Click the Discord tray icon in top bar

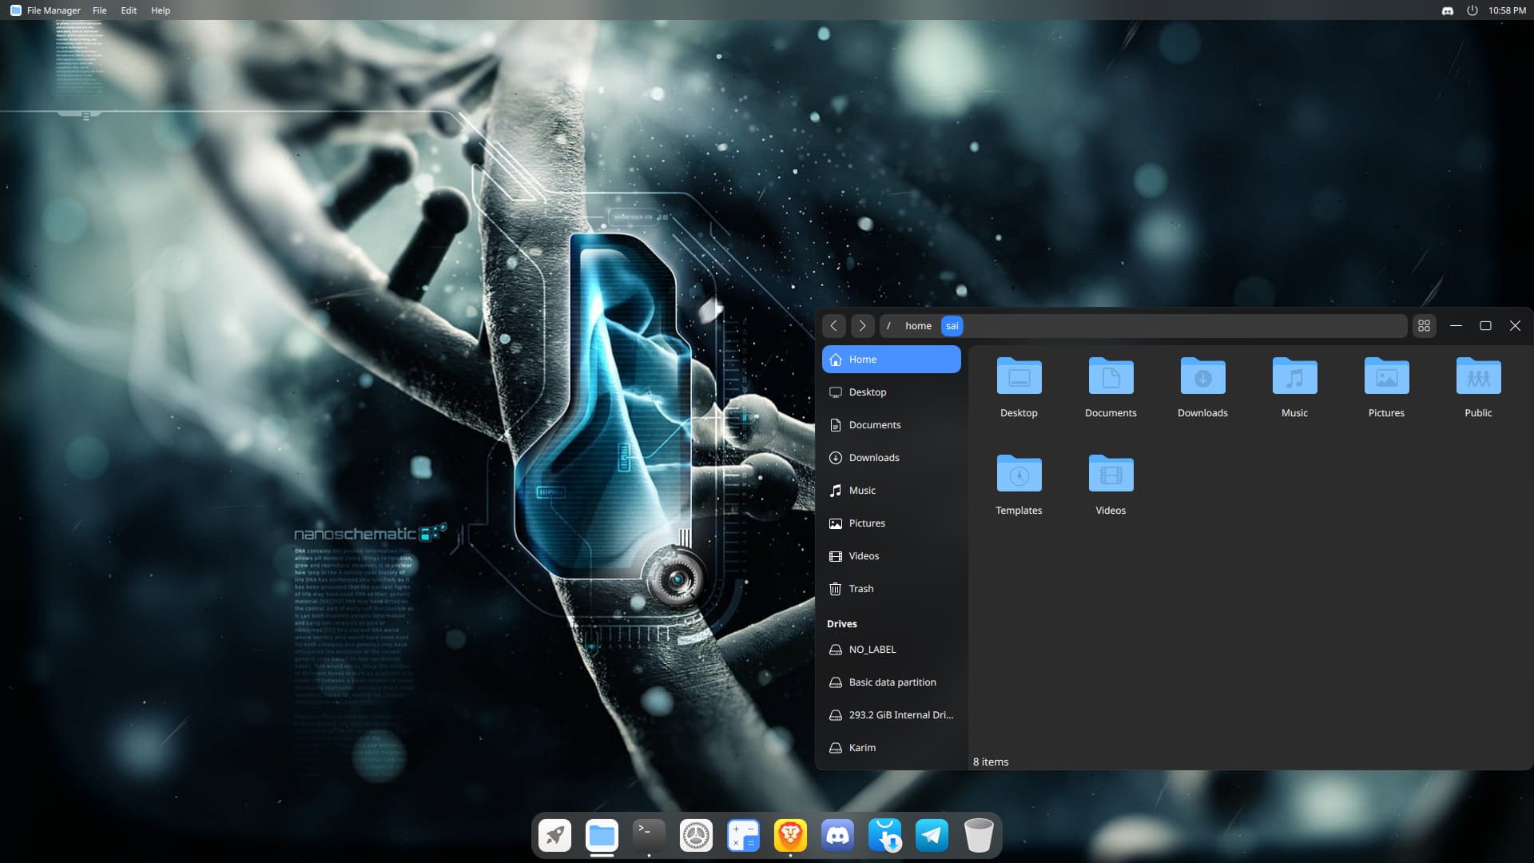pyautogui.click(x=1447, y=10)
